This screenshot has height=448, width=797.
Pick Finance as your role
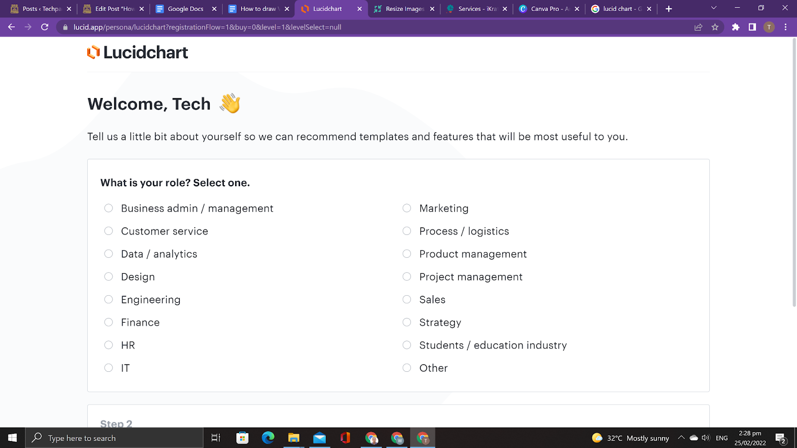click(x=109, y=322)
